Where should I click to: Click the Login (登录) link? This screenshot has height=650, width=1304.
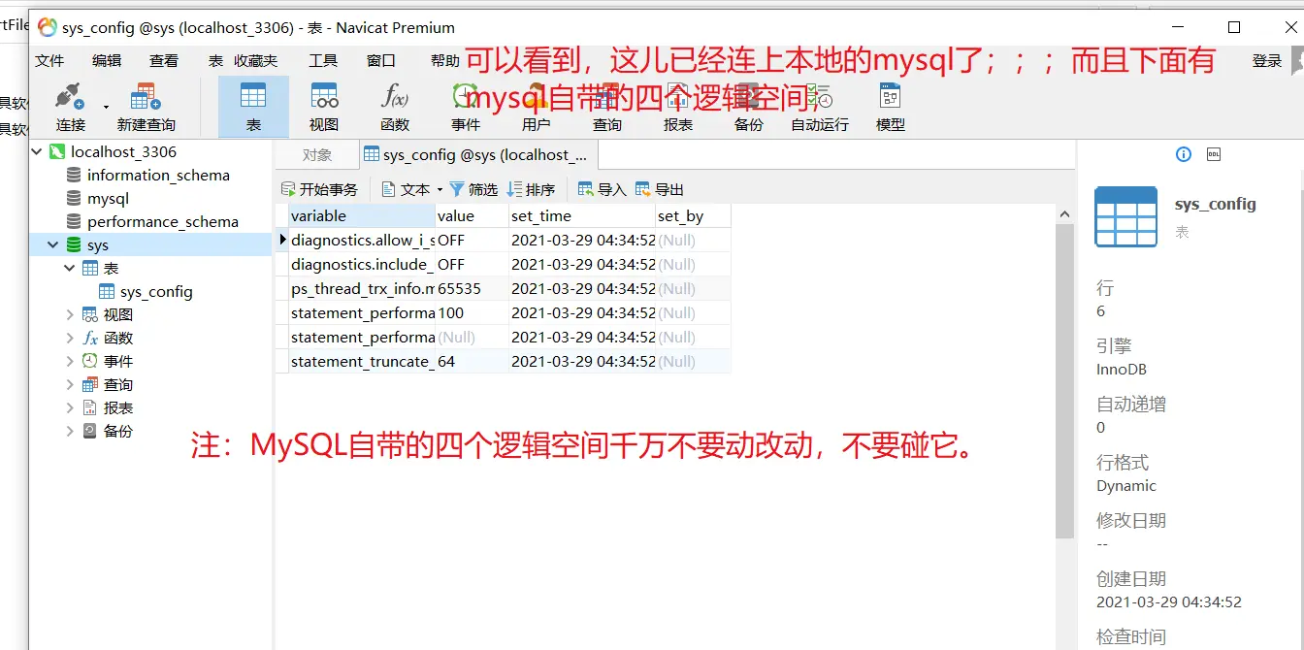click(x=1267, y=61)
